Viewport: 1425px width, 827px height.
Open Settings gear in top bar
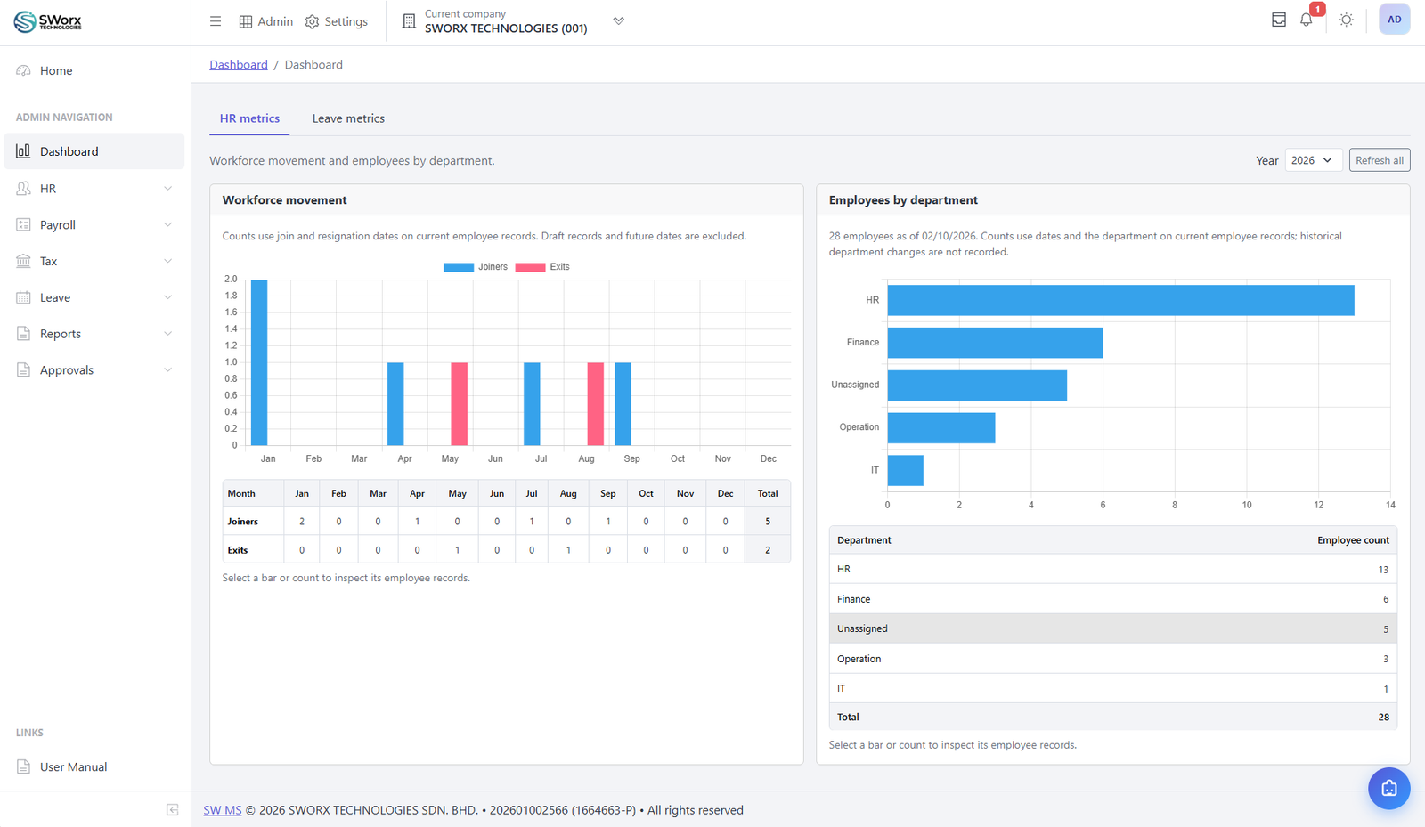[337, 21]
